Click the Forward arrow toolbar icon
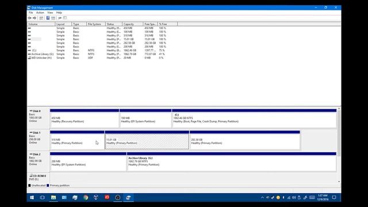This screenshot has width=368, height=207. point(34,18)
